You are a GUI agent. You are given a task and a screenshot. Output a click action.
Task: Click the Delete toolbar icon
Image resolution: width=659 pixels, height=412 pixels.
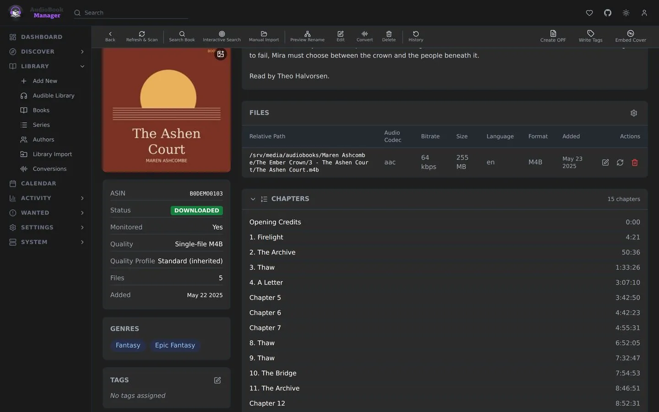(x=389, y=36)
